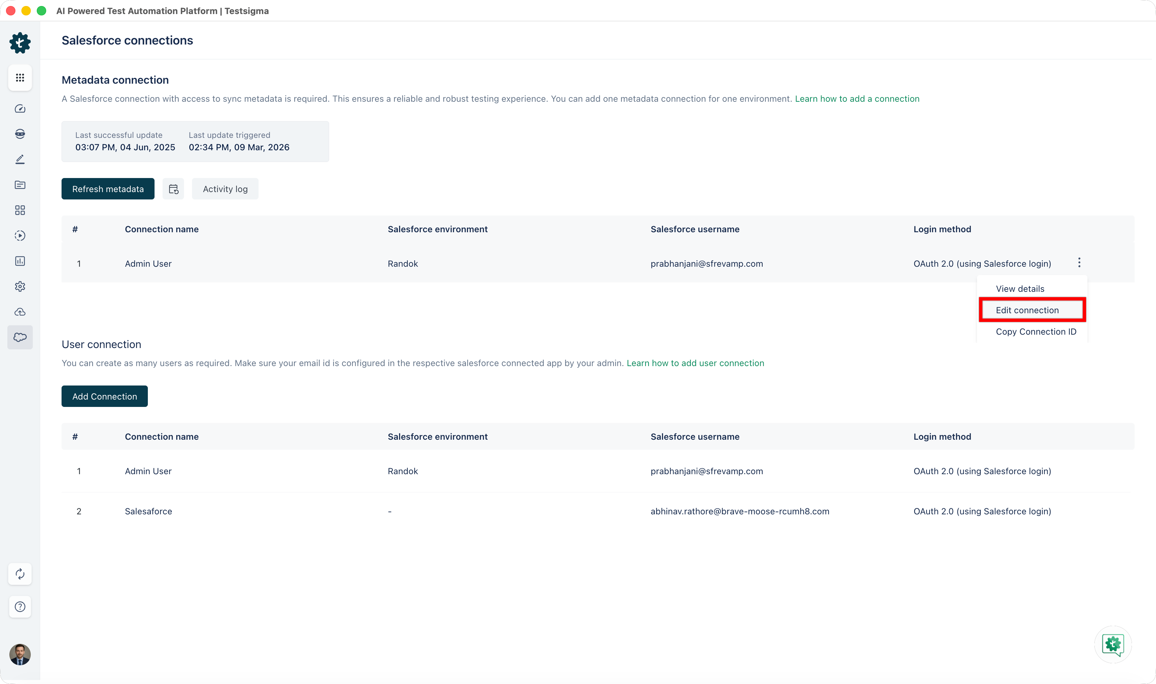Screen dimensions: 1156x684
Task: Open the dashboard gauge icon
Action: [x=20, y=109]
